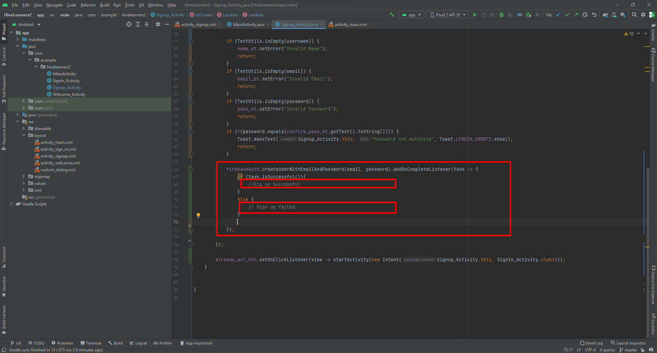Screen dimensions: 657x353
Task: Open the Problems tool window
Action: pos(62,343)
